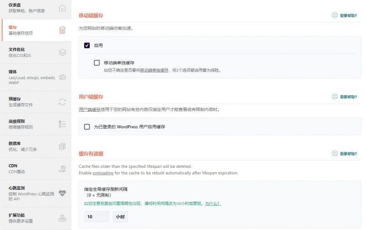Click 需要帮助? link for mobile cache
This screenshot has width=366, height=230.
(348, 16)
